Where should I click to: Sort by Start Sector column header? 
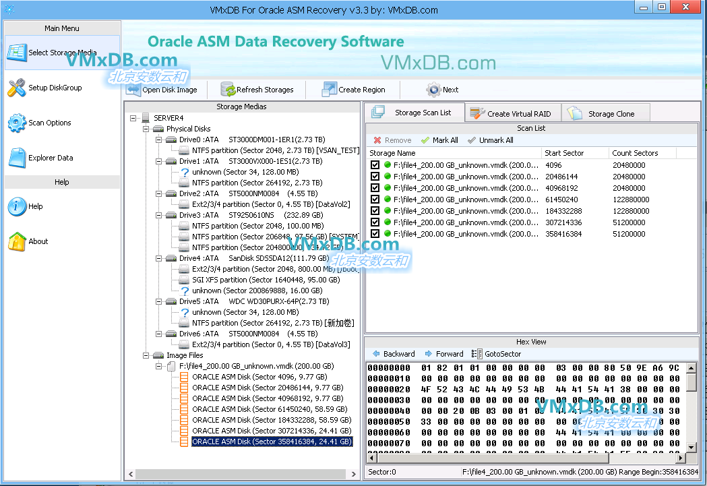pos(575,153)
